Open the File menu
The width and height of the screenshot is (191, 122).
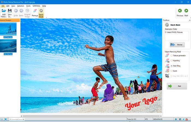click(3, 6)
